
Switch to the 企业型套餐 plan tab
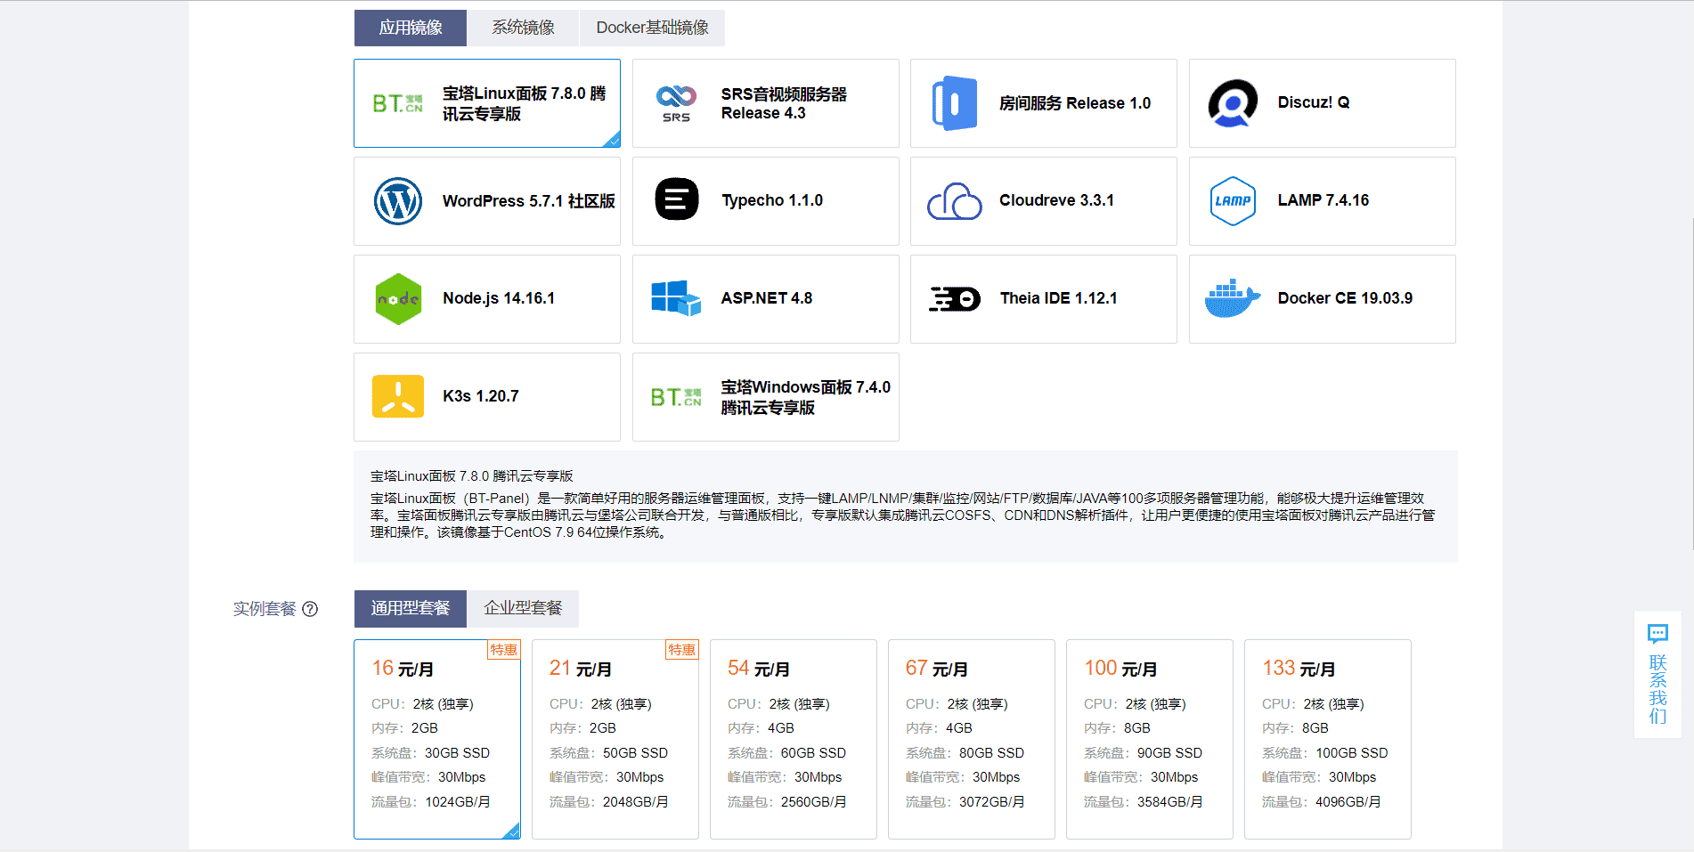pos(522,609)
